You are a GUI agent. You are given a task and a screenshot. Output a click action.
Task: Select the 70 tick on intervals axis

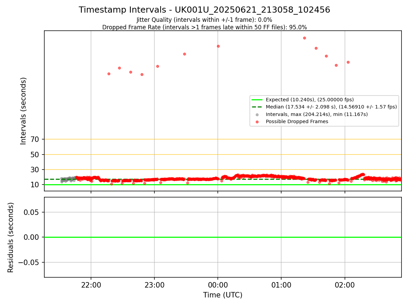coord(35,139)
